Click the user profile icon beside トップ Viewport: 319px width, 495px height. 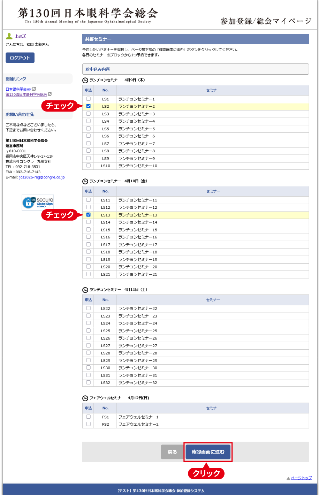[9, 36]
